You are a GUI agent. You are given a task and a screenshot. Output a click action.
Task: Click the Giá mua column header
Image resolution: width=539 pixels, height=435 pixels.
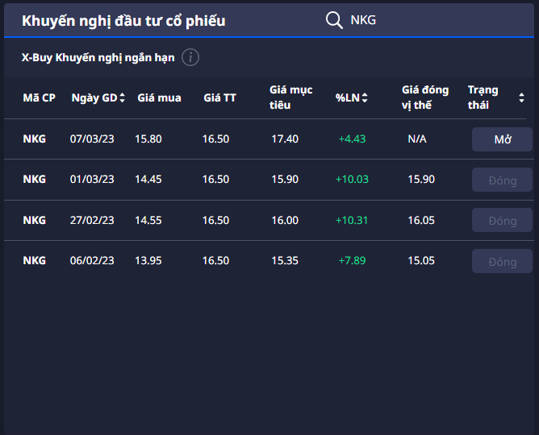pos(159,98)
